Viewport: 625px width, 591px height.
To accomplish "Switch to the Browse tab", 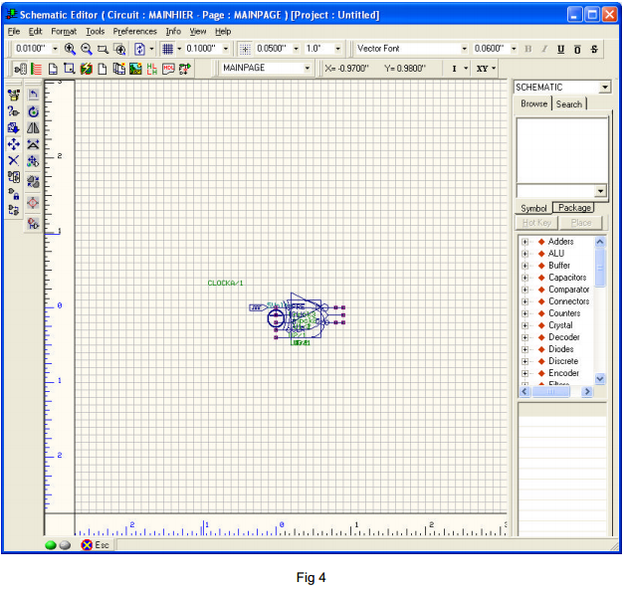I will (533, 103).
